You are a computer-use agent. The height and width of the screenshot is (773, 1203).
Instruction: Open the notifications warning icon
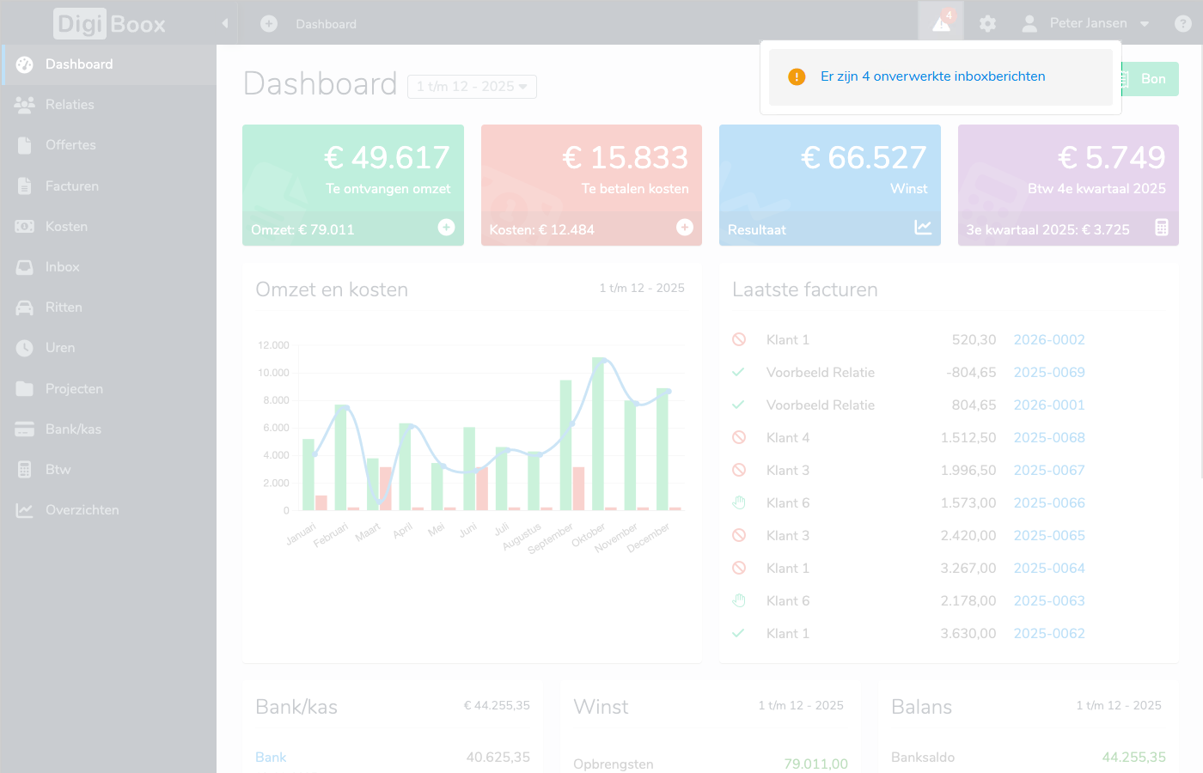coord(941,23)
